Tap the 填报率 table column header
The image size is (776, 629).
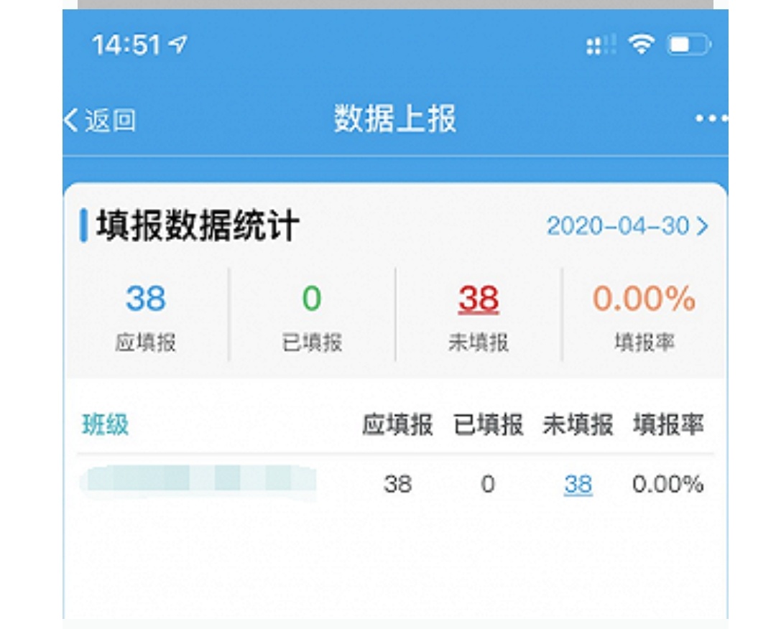point(668,425)
